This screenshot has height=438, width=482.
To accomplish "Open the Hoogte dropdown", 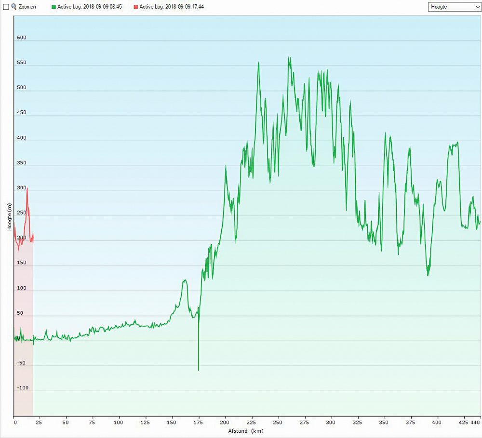I will coord(454,7).
